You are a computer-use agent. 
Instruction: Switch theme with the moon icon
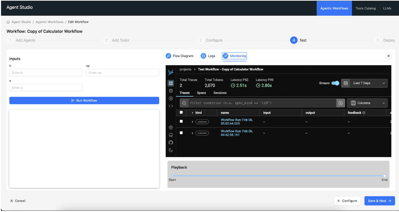[x=171, y=150]
